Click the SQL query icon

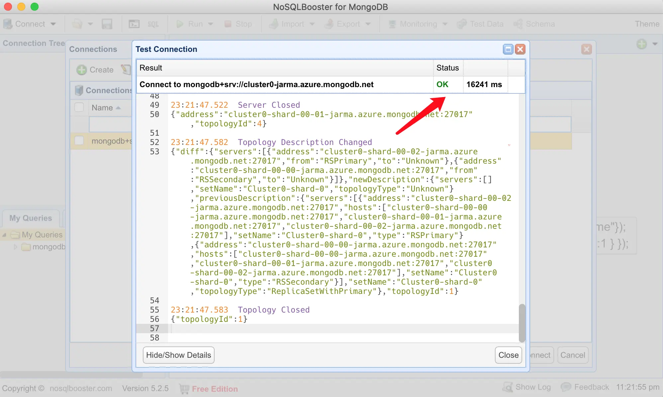153,24
